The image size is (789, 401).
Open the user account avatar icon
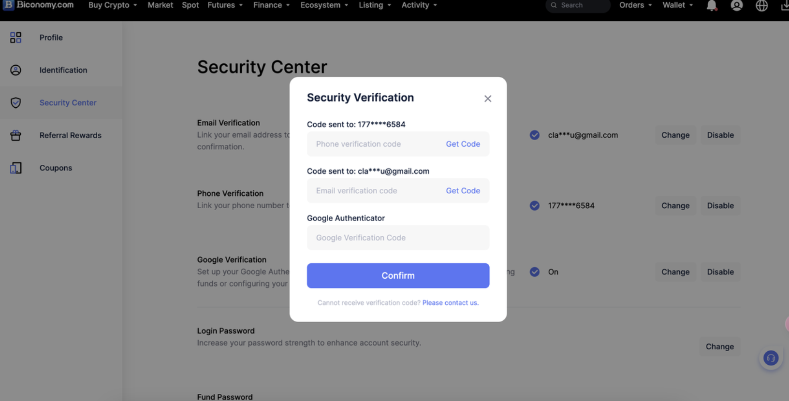[736, 5]
